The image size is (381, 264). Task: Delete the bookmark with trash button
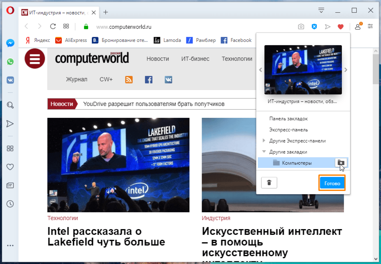click(269, 183)
